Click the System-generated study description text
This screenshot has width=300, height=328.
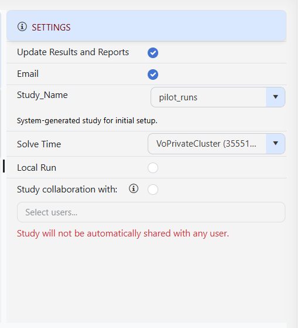[87, 121]
